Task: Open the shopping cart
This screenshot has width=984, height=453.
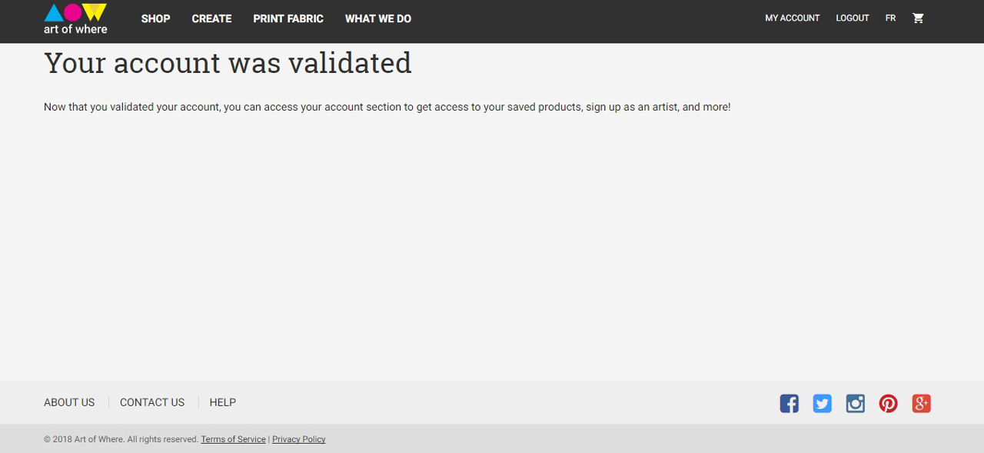Action: 918,18
